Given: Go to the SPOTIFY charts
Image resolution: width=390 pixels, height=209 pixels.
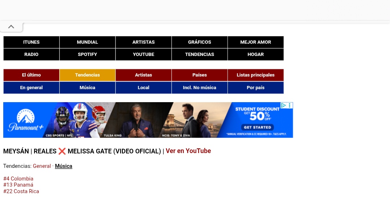Looking at the screenshot, I should coord(87,55).
